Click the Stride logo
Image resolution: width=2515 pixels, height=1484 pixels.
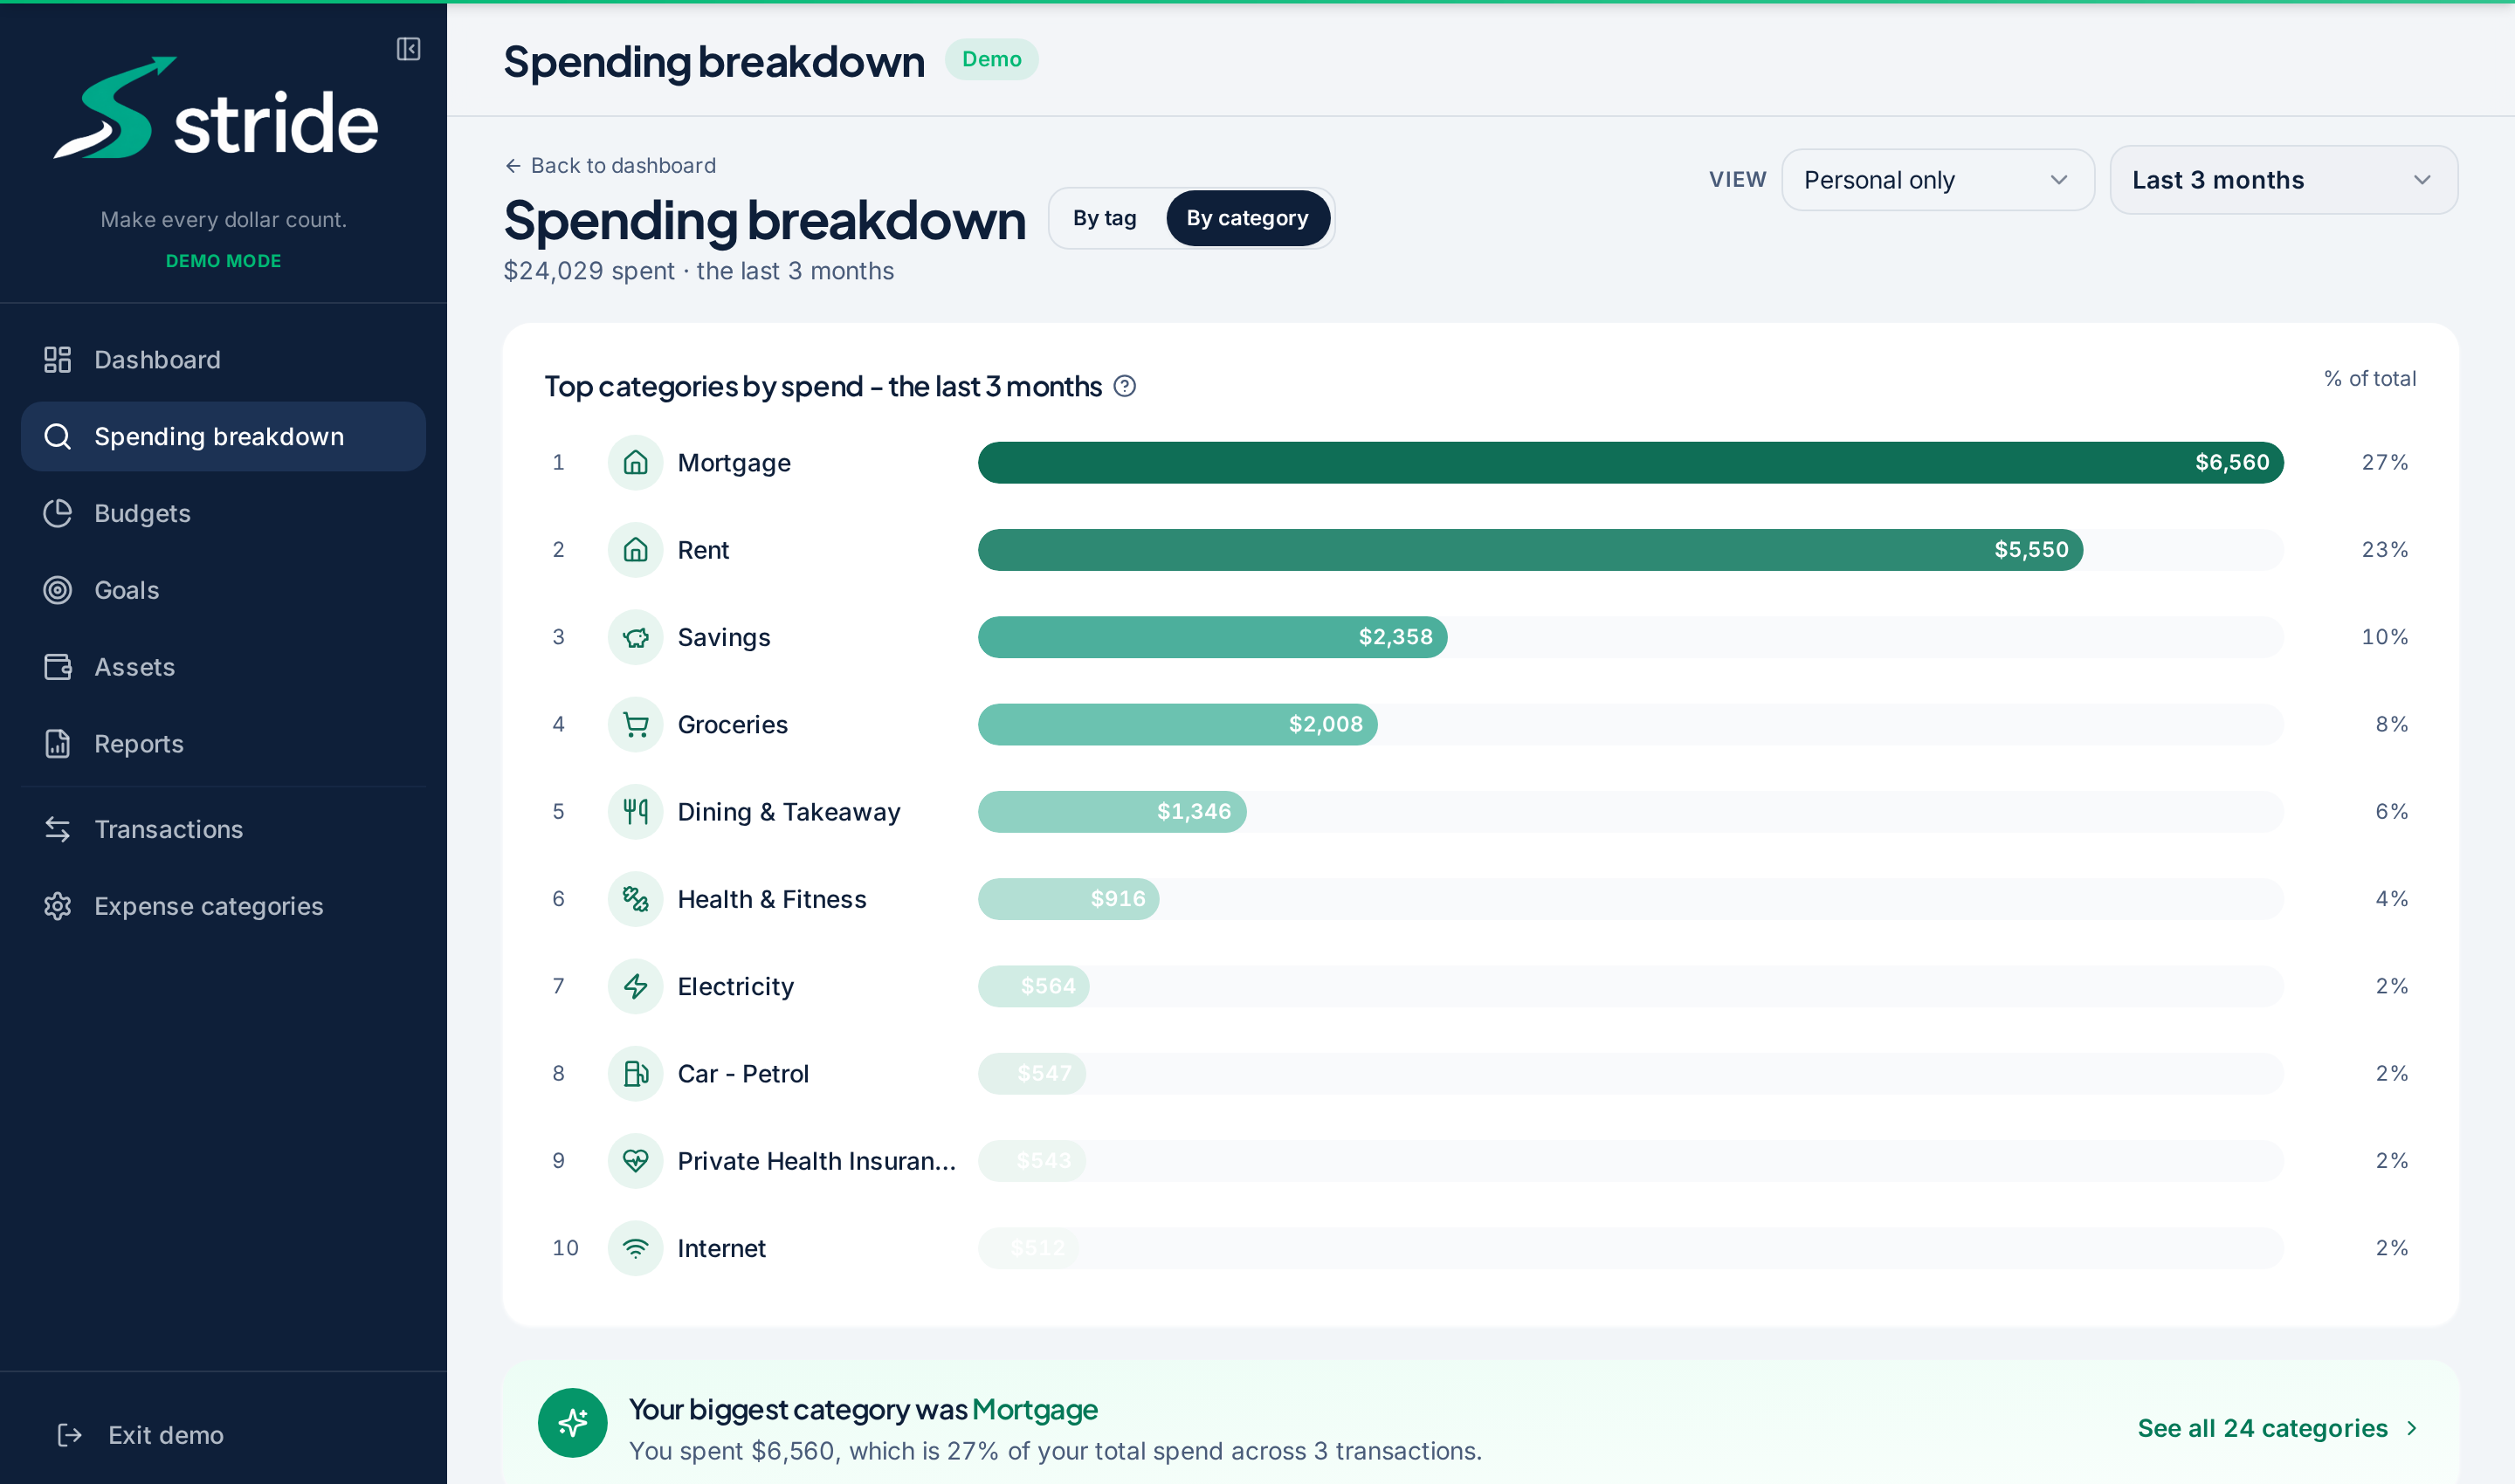[x=216, y=108]
